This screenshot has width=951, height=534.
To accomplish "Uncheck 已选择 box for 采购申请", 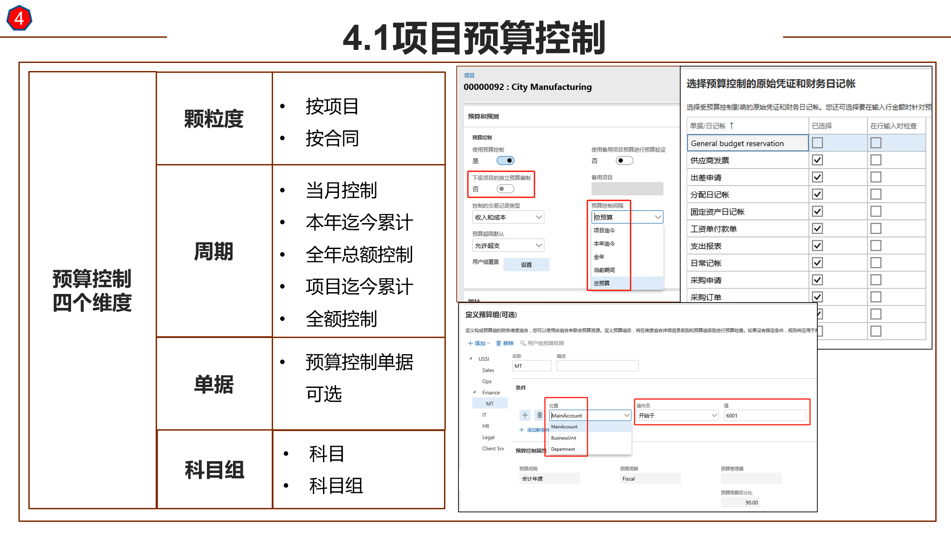I will (817, 280).
